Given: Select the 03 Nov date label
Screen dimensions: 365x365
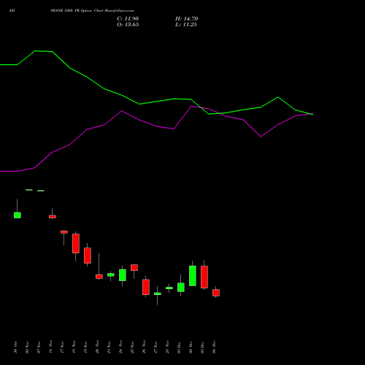Looking at the screenshot, I should coord(27,347).
